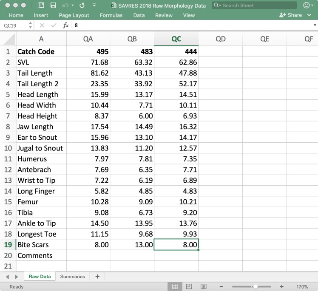The image size is (318, 291).
Task: Click the Jaw Length value 16.32
Action: 176,127
